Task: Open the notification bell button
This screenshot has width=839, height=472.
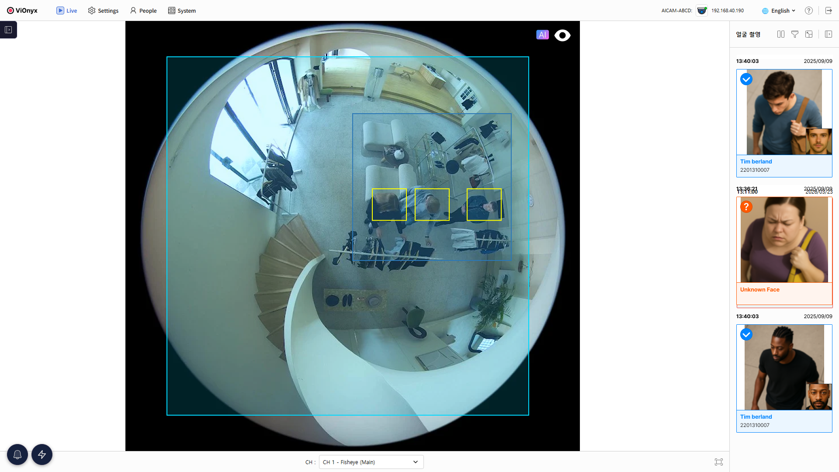Action: click(x=17, y=455)
